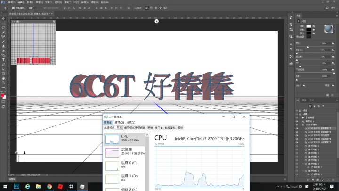Click the opacity slider handle
The width and height of the screenshot is (339, 191).
click(x=334, y=73)
